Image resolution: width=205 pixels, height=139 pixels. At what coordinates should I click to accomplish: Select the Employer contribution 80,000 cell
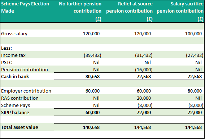pos(195,91)
